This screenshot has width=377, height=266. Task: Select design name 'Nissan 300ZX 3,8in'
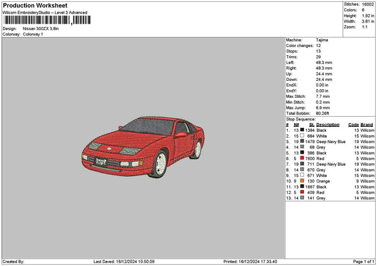[41, 29]
